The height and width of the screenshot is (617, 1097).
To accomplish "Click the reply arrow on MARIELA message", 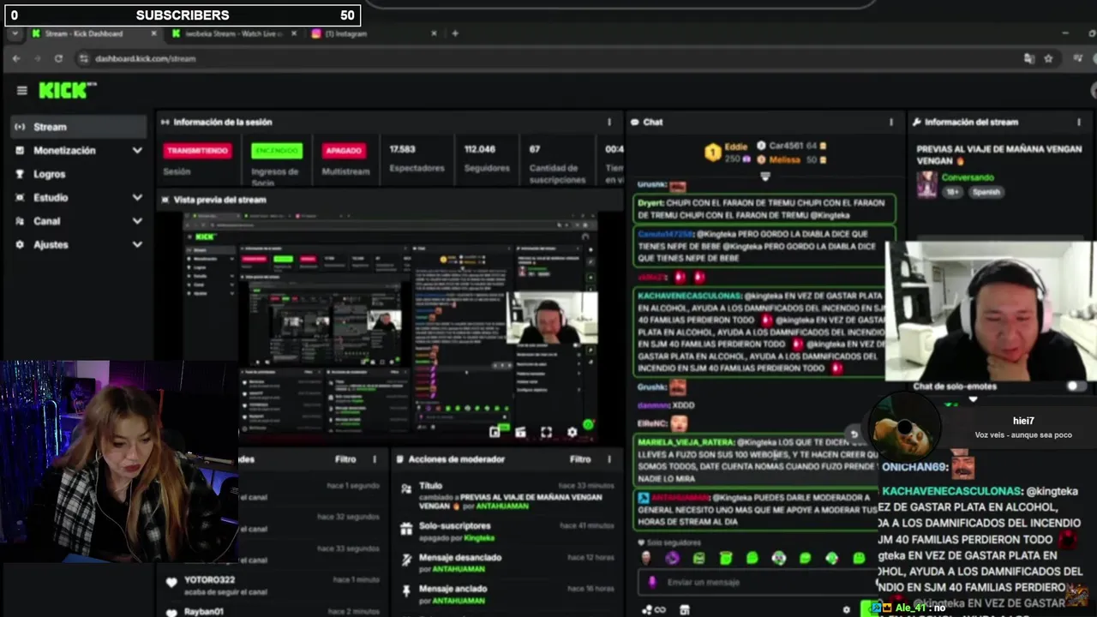I will [x=854, y=434].
